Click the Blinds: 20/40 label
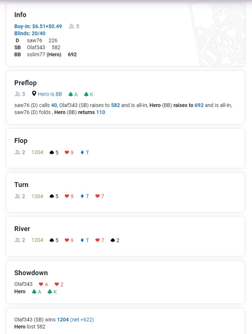Image resolution: width=252 pixels, height=334 pixels. click(x=30, y=33)
